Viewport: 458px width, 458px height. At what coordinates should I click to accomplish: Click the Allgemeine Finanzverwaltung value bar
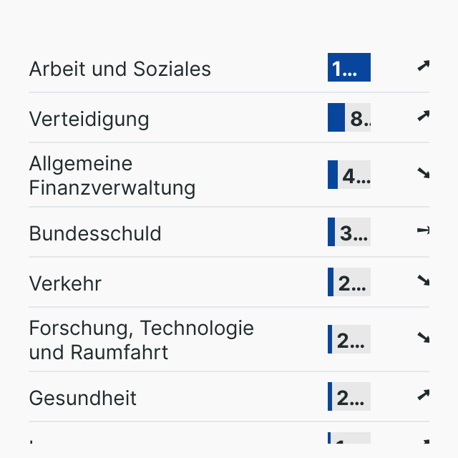pyautogui.click(x=349, y=175)
